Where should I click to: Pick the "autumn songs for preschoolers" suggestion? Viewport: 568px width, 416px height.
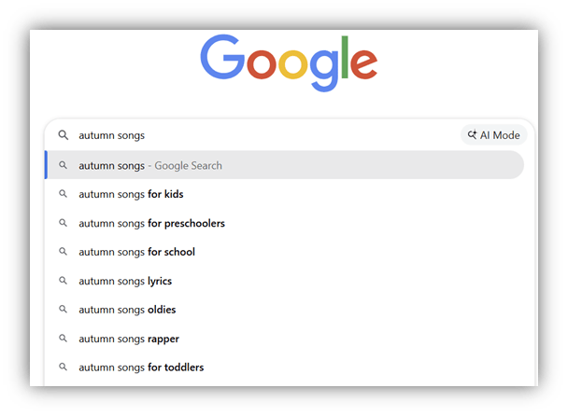[x=151, y=224]
